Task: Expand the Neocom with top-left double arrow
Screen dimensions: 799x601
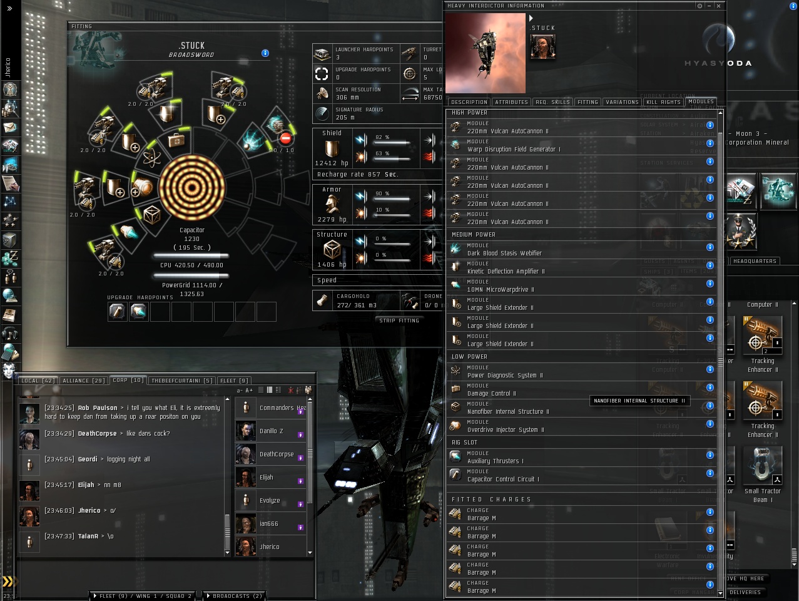Action: 9,8
